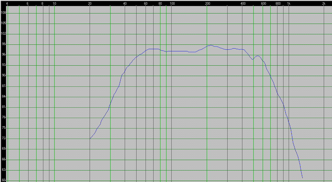332x182 pixels.
Task: Click the 800 frequency axis label
Action: click(278, 4)
